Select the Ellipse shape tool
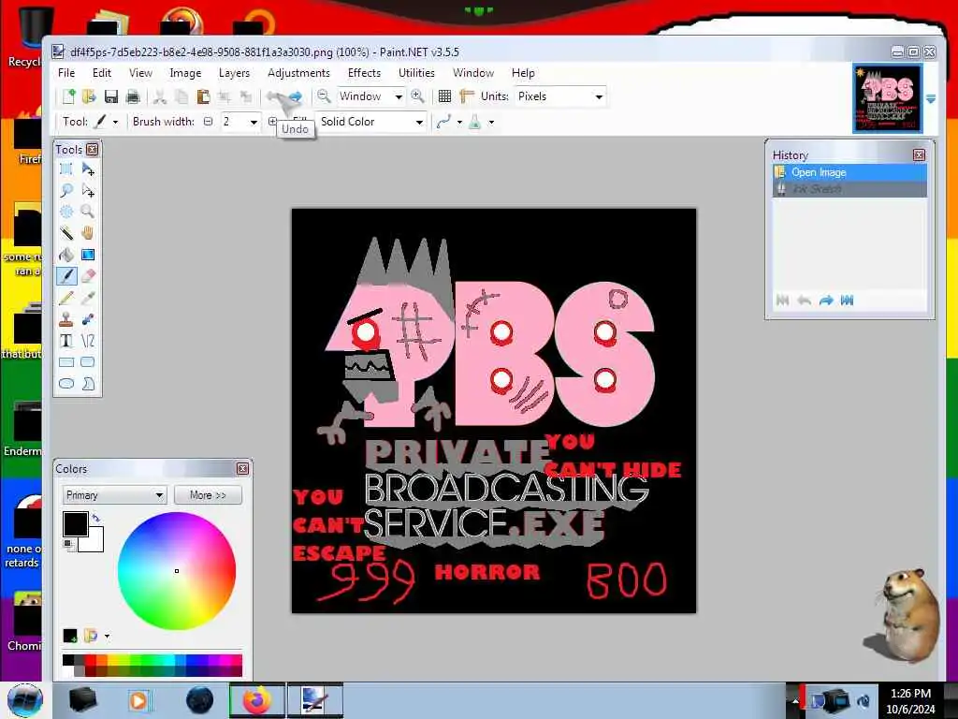This screenshot has width=958, height=719. [x=66, y=383]
